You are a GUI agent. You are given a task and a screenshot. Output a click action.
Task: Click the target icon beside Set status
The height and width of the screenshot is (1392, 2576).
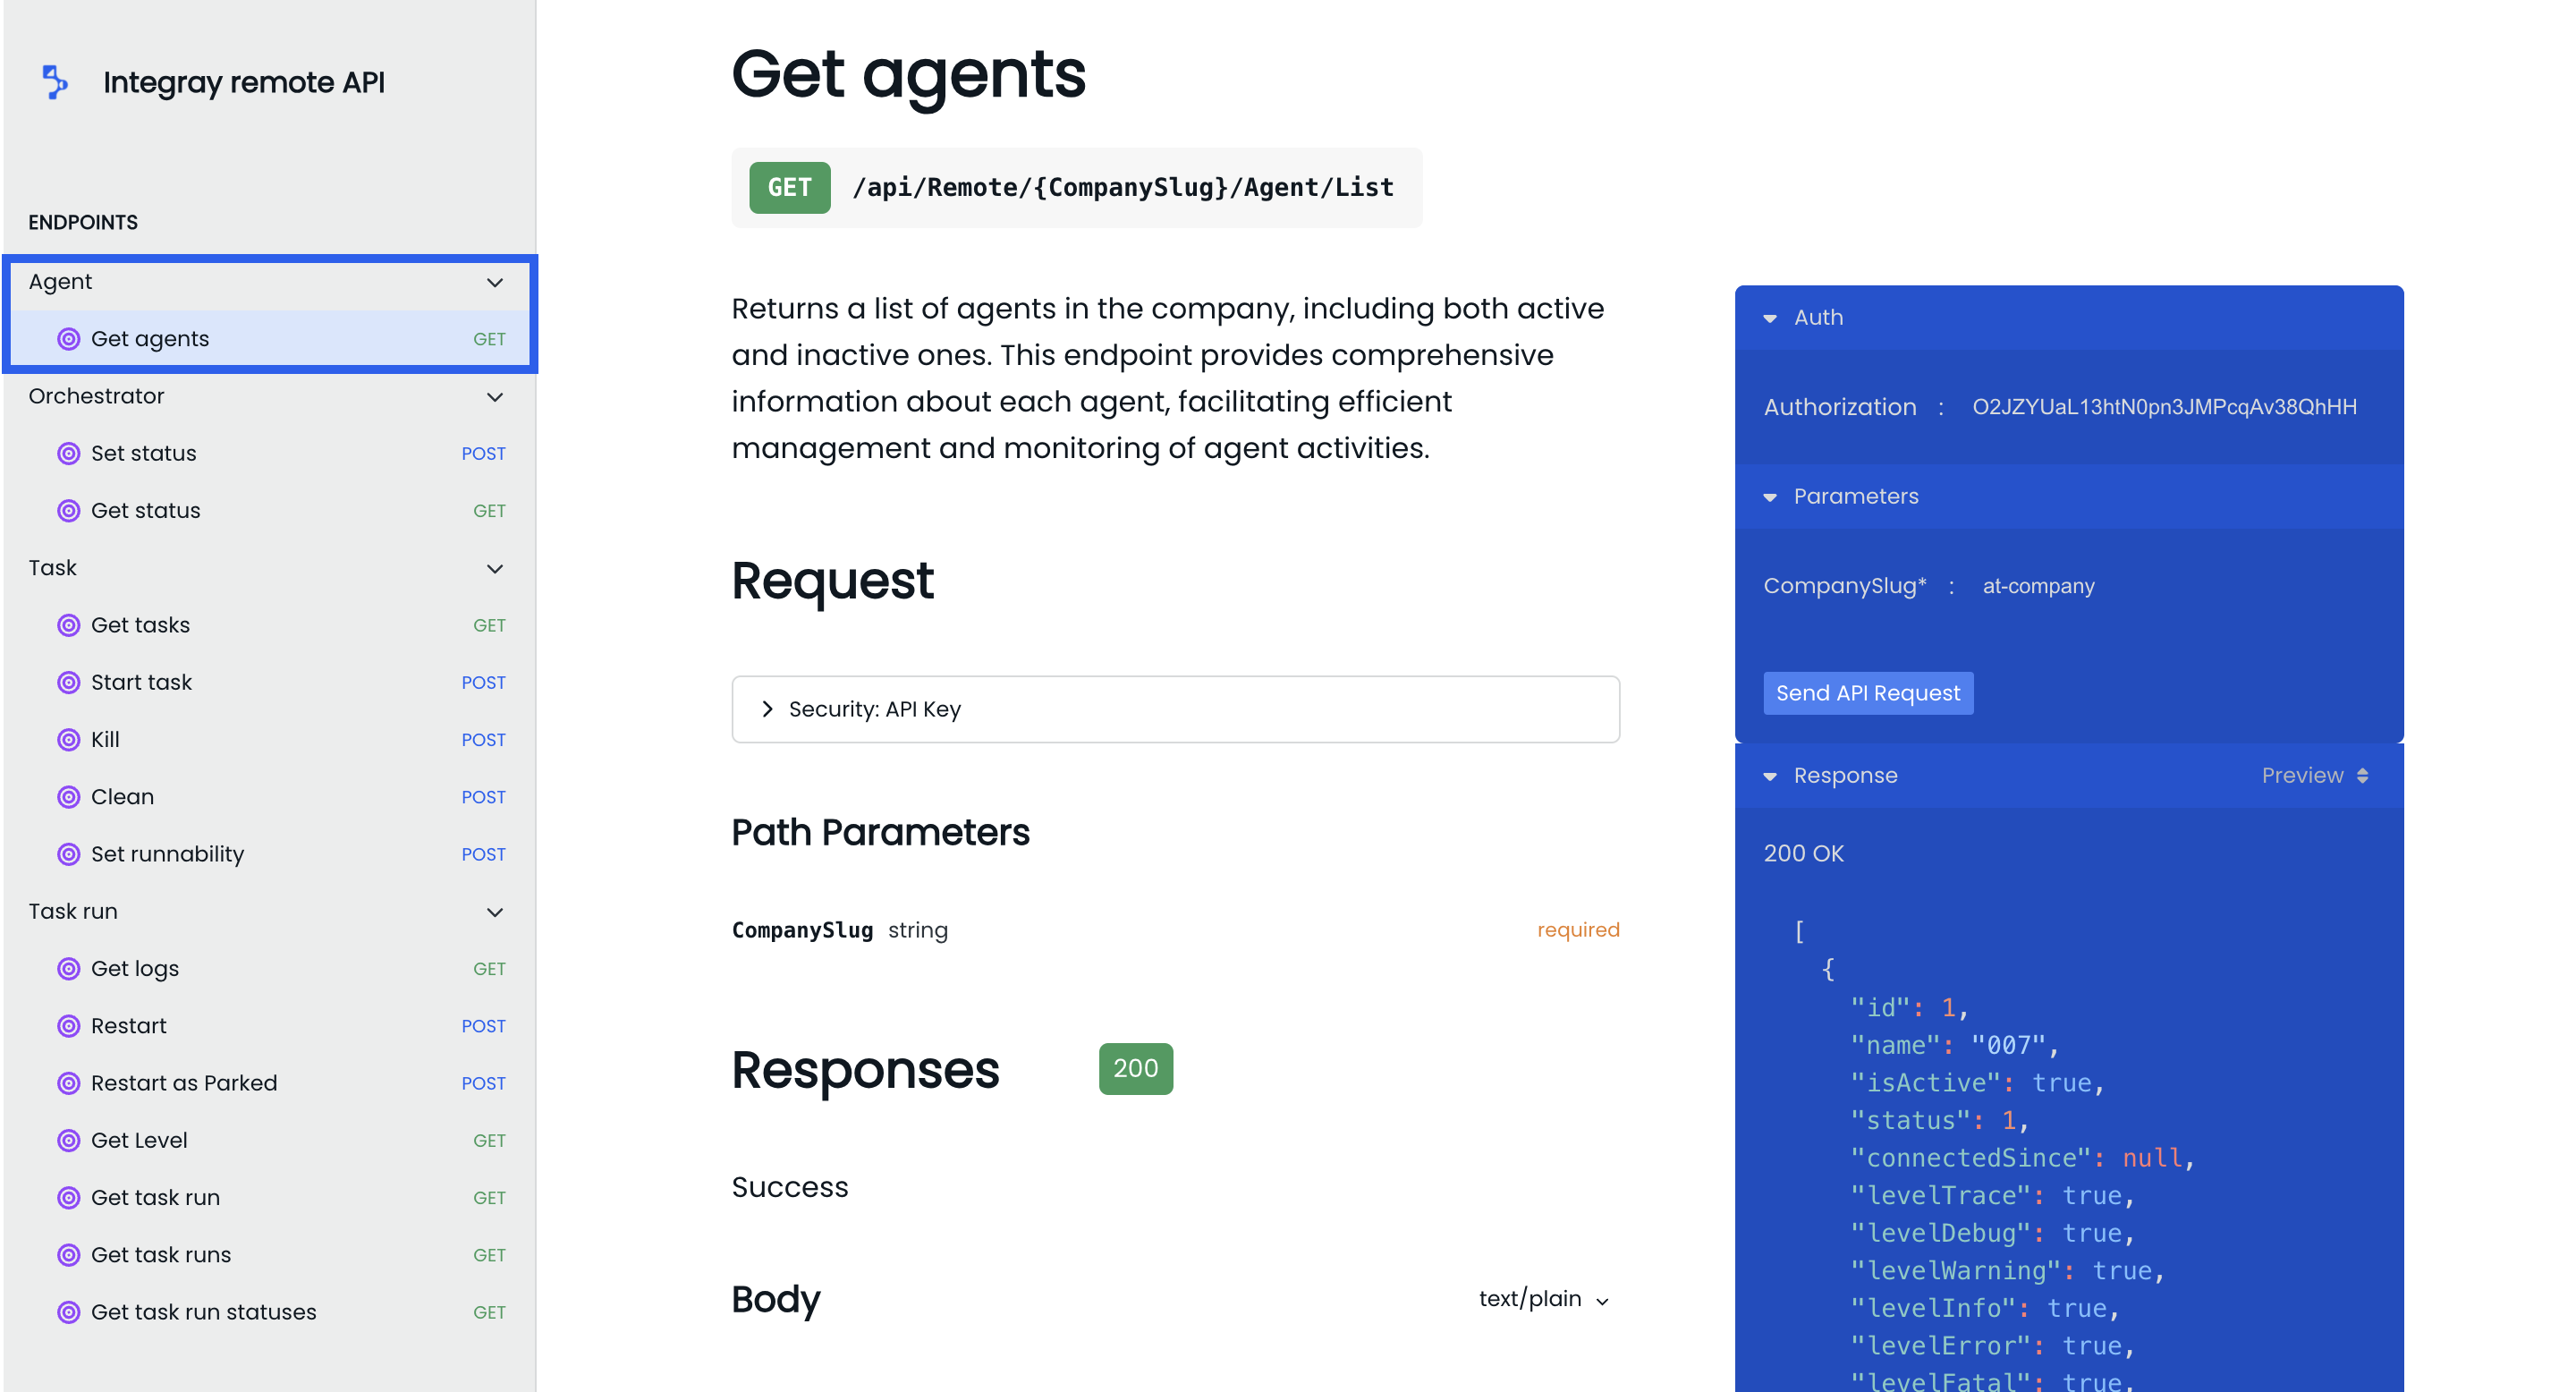coord(68,454)
